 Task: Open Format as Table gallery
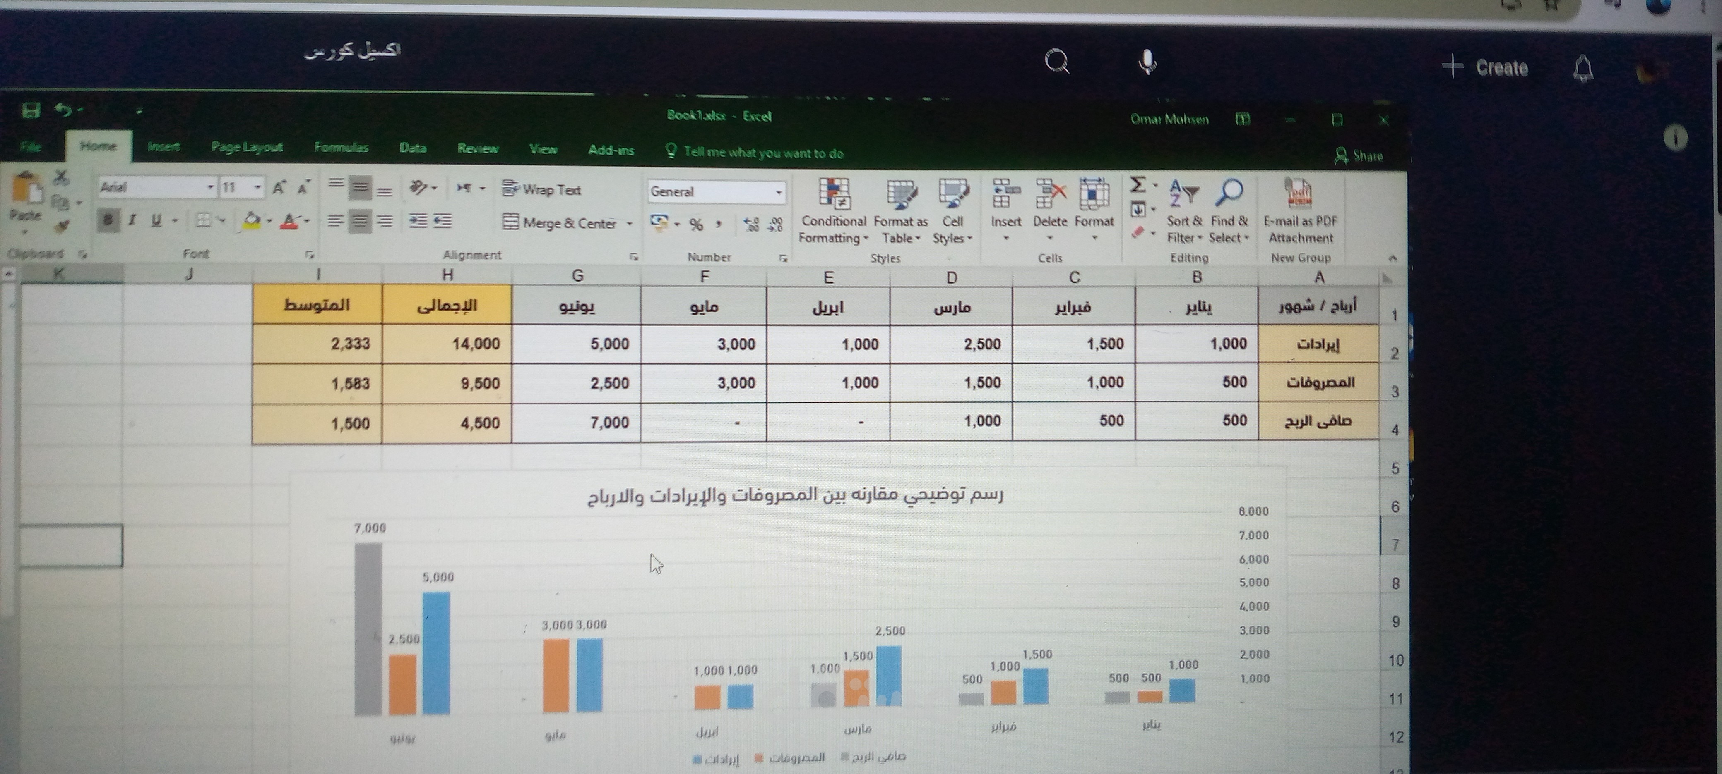(x=900, y=212)
